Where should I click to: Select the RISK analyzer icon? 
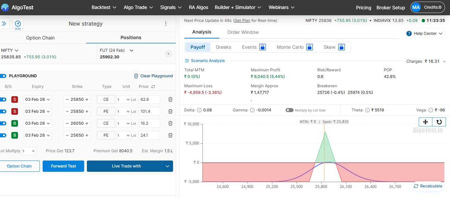[18, 24]
